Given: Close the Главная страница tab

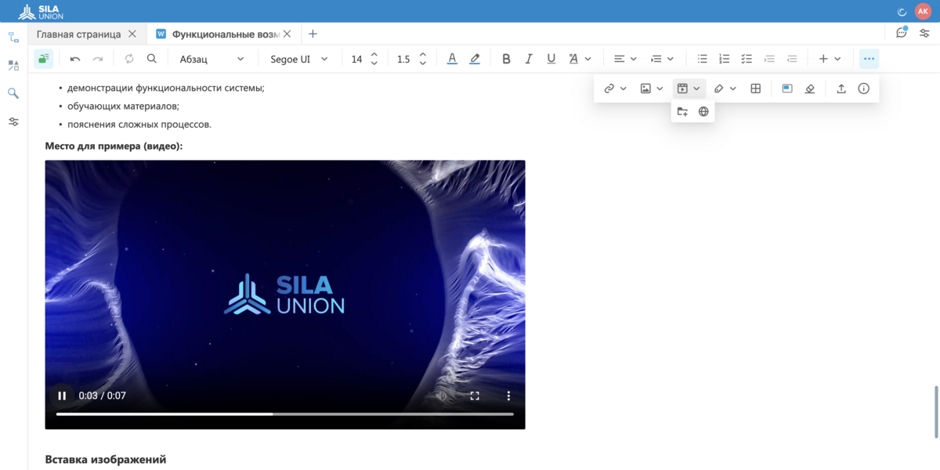Looking at the screenshot, I should 132,34.
